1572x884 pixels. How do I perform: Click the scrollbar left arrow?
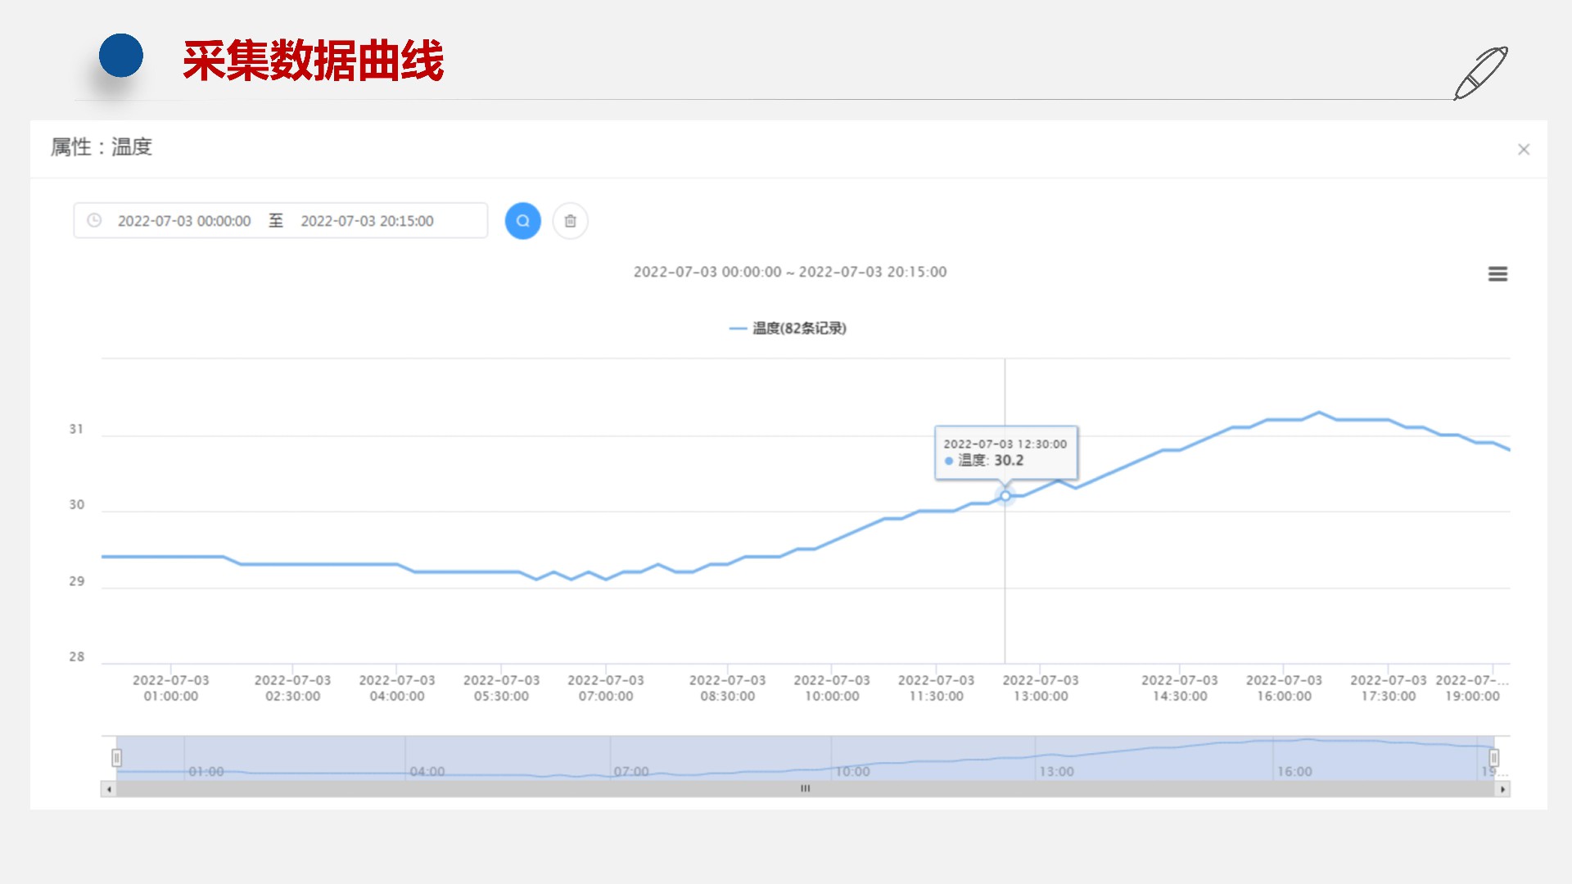click(x=109, y=789)
